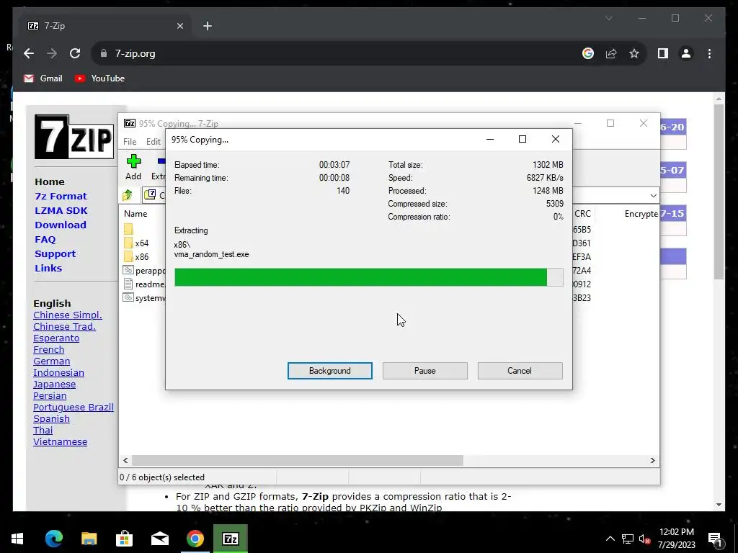Click the 7-Zip horizontal scrollbar thumb
This screenshot has height=553, width=738.
[298, 460]
